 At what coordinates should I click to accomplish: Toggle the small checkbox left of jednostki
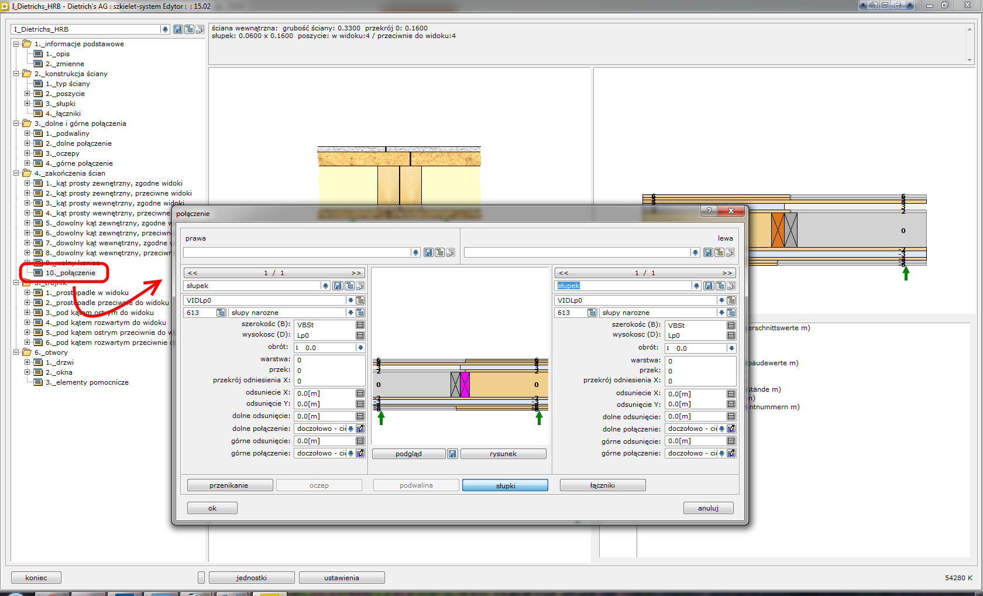pos(201,578)
